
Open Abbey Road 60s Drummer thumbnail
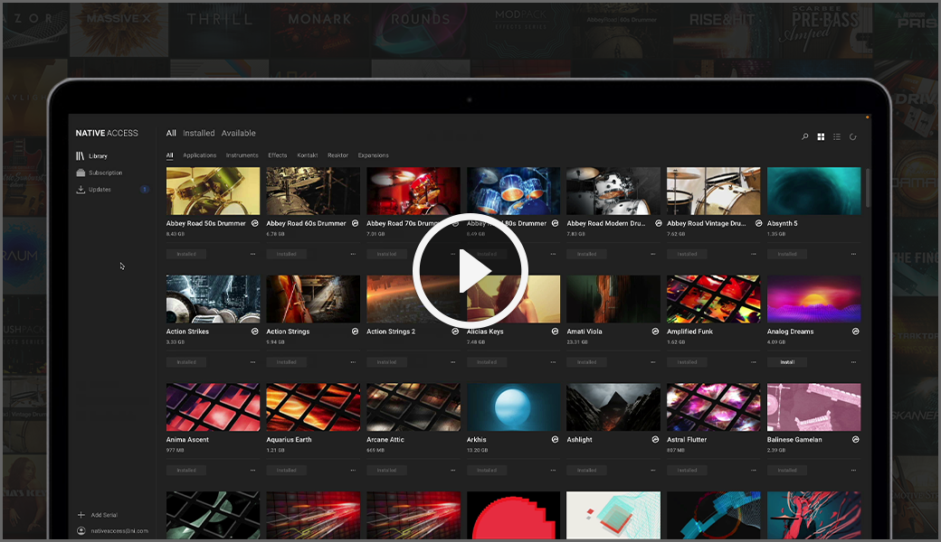pos(313,191)
